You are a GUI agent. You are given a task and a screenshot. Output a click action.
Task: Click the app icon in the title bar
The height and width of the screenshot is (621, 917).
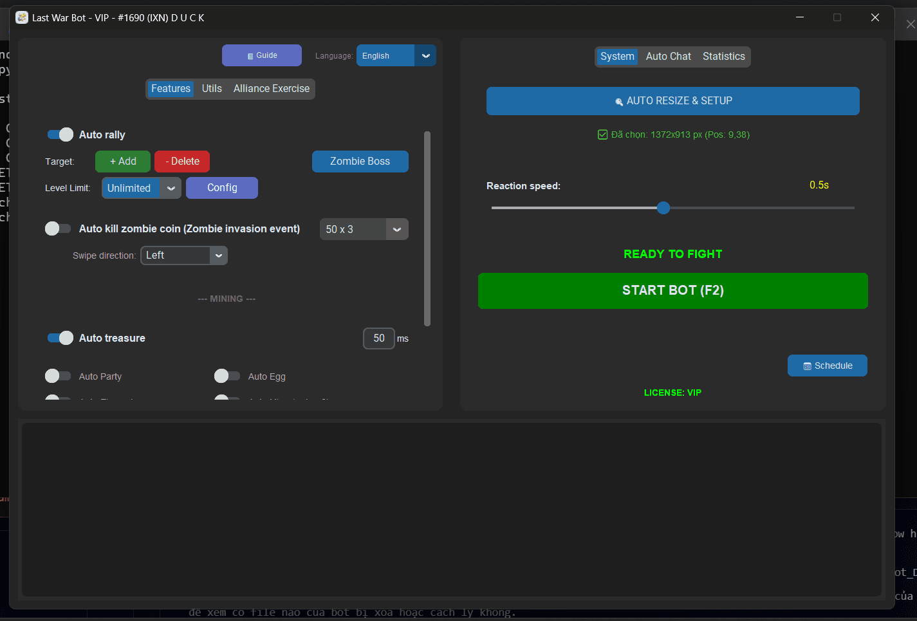click(x=22, y=17)
